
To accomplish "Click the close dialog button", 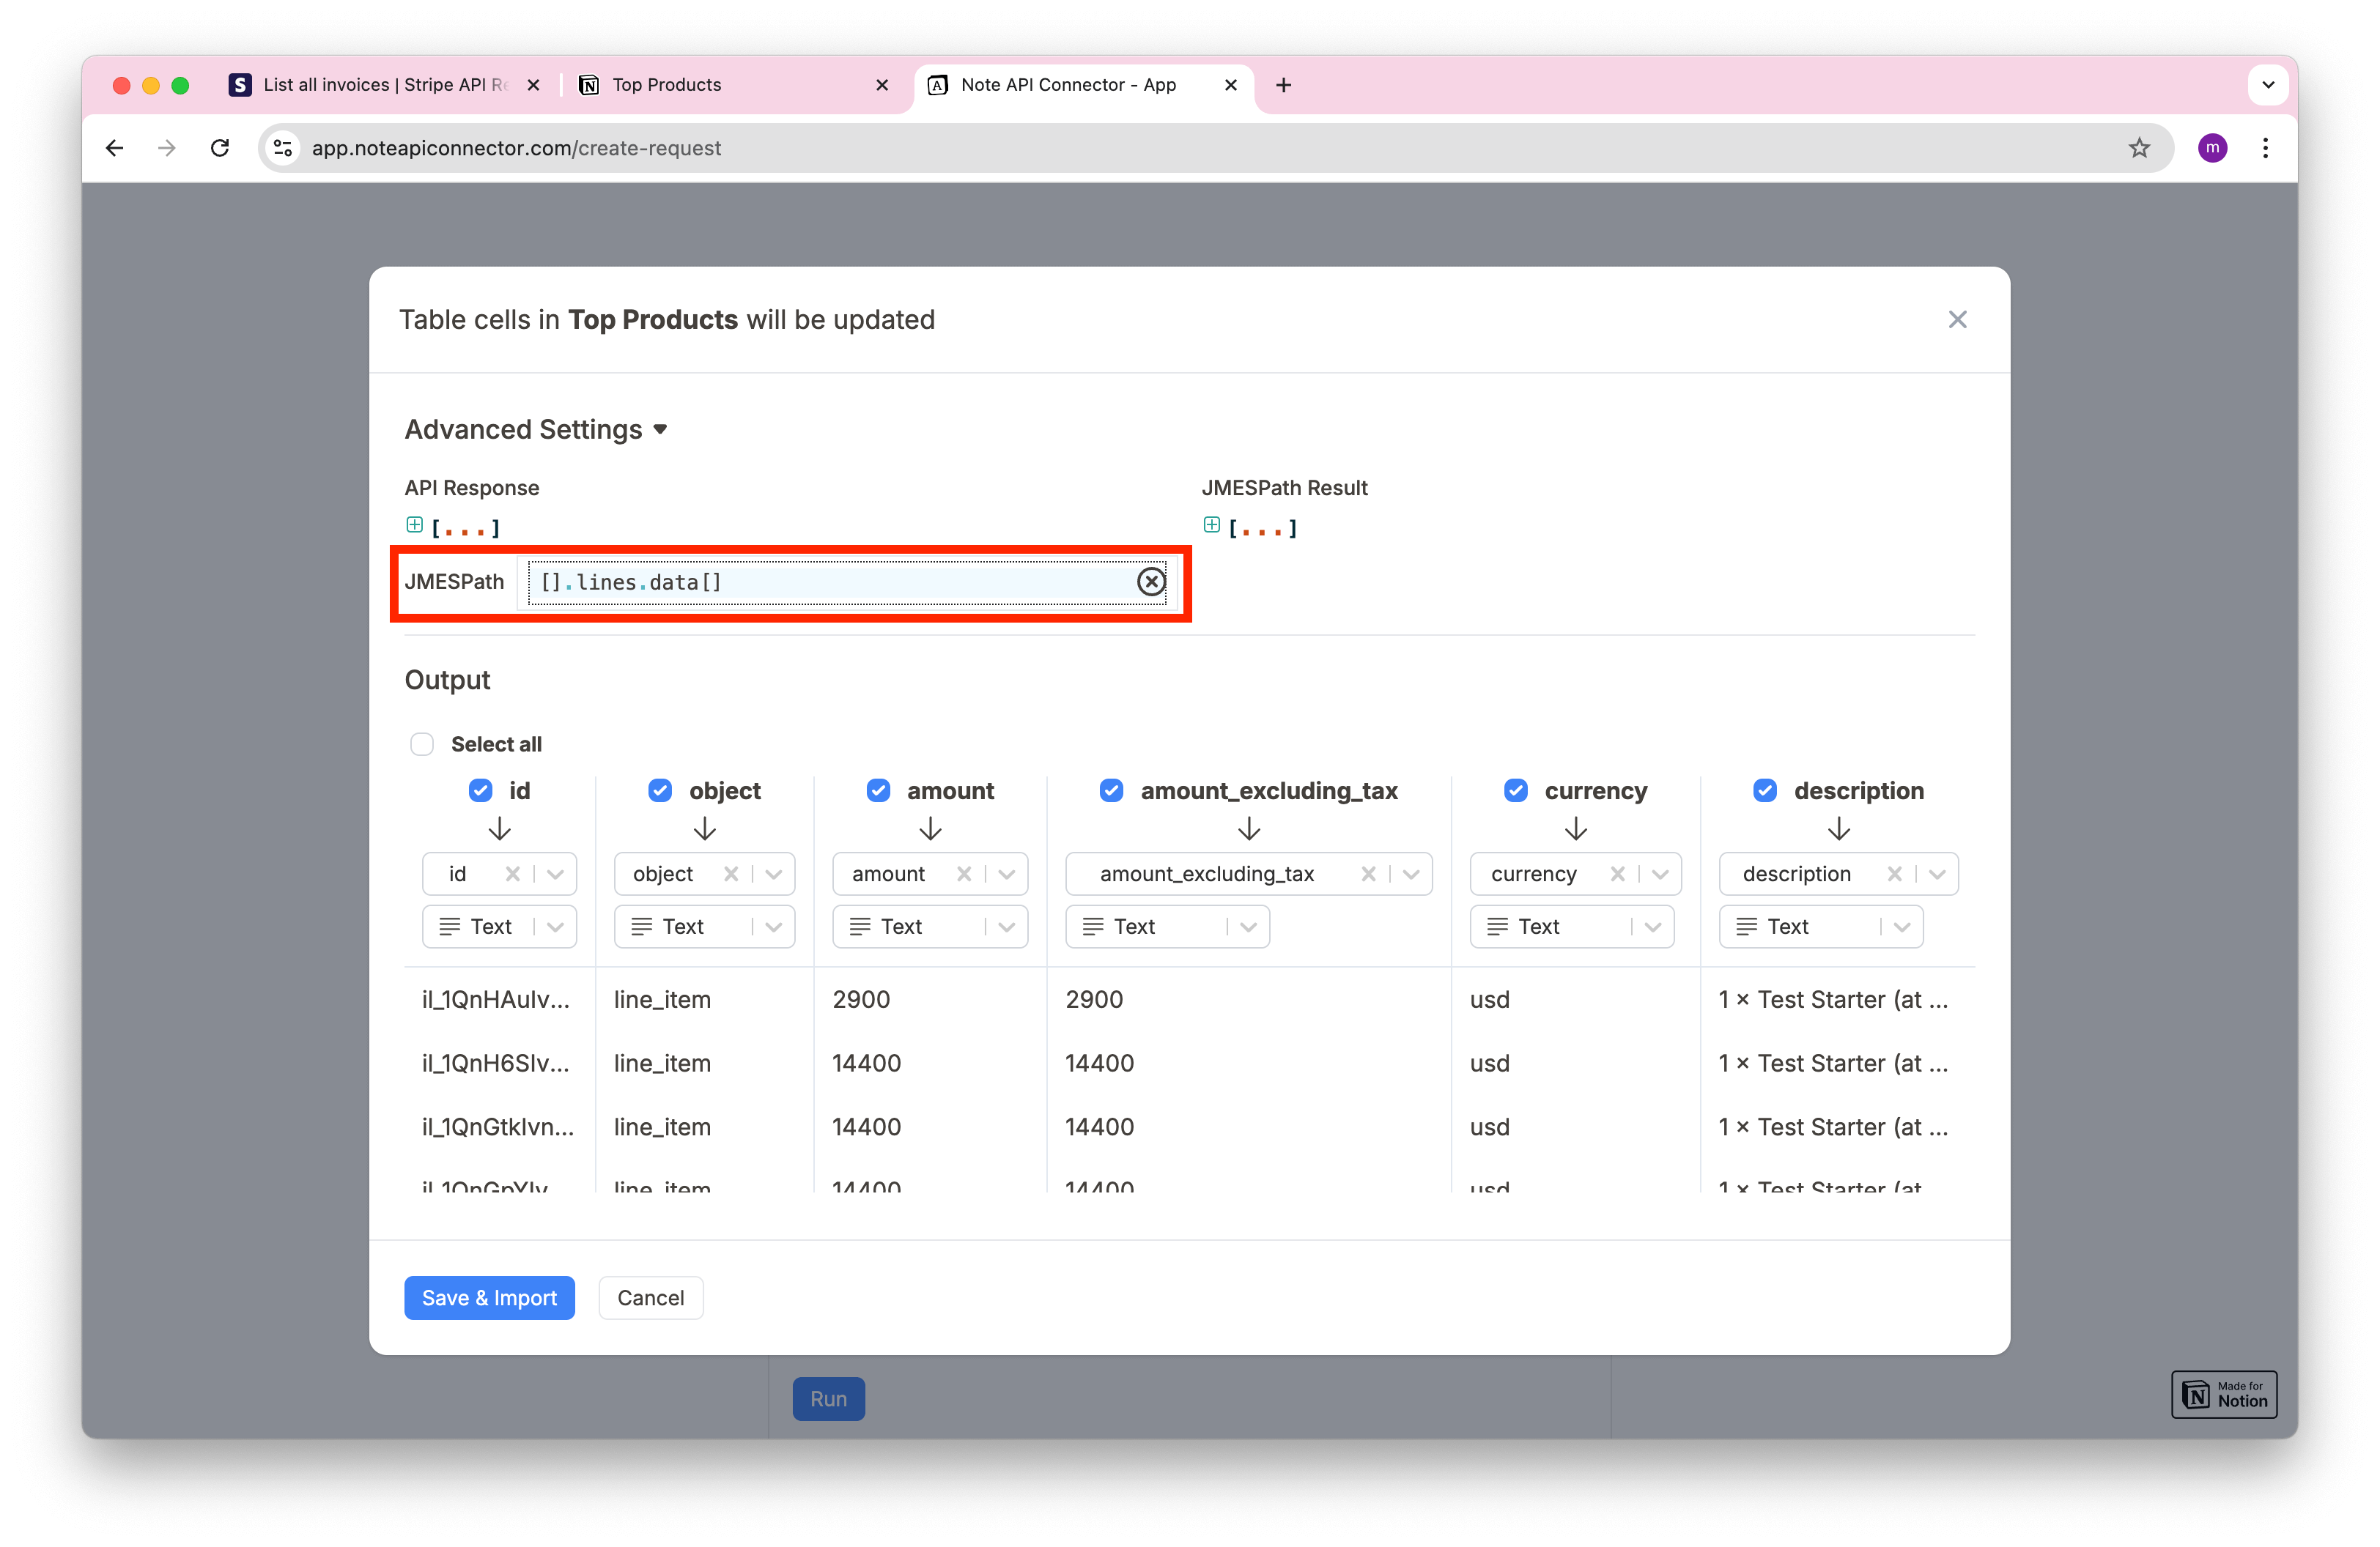I will coord(1956,319).
